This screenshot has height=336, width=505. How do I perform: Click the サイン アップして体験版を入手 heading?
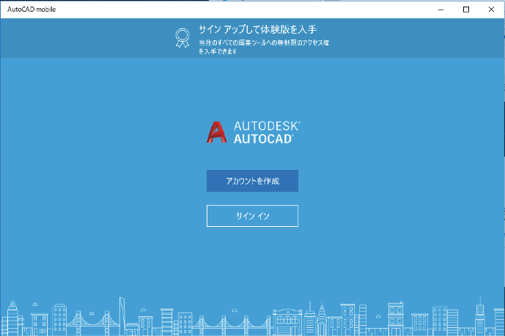[258, 29]
